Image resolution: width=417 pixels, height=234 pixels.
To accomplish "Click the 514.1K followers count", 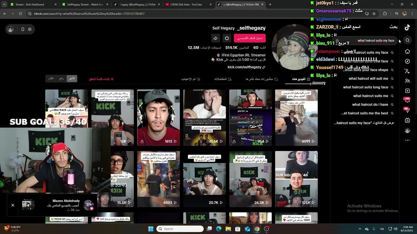I will pyautogui.click(x=237, y=48).
